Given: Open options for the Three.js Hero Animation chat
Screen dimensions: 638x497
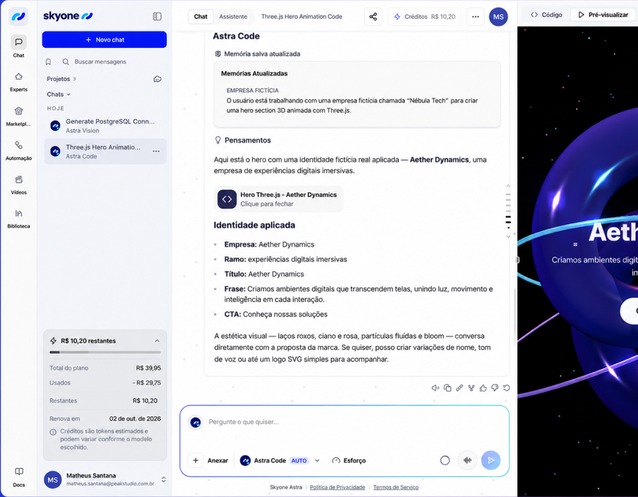Looking at the screenshot, I should tap(156, 151).
